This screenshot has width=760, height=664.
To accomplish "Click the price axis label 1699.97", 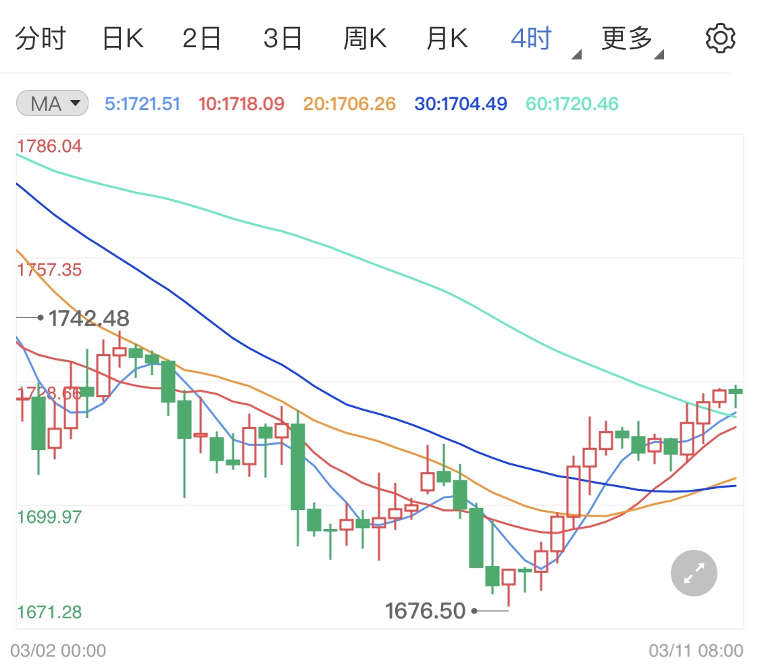I will pos(49,517).
